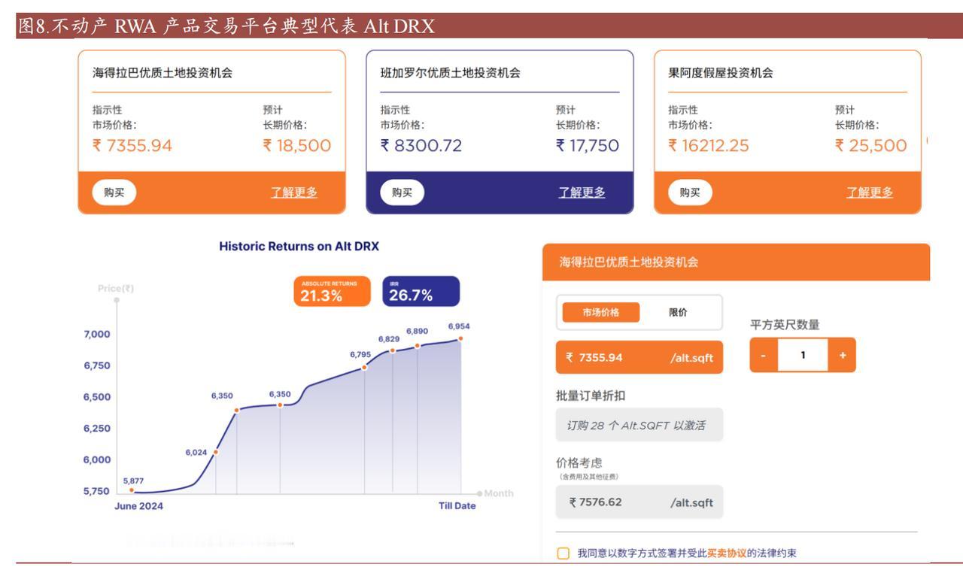Click the 6,954 data point on chart
Image resolution: width=963 pixels, height=573 pixels.
pyautogui.click(x=460, y=338)
